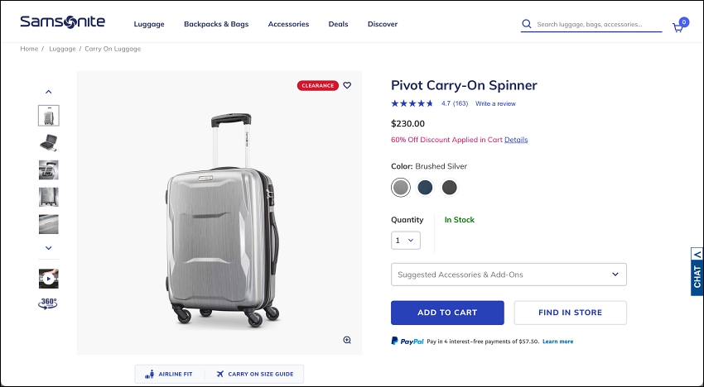Open the Deals menu

(338, 24)
